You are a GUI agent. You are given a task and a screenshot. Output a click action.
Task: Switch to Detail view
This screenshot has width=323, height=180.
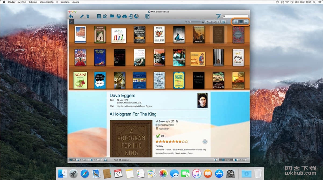coord(226,160)
